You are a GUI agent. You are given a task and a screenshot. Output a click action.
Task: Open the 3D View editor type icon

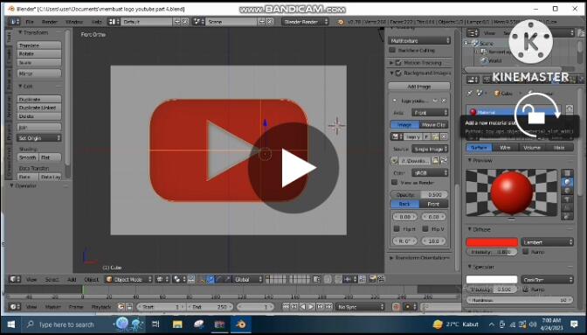coord(15,279)
